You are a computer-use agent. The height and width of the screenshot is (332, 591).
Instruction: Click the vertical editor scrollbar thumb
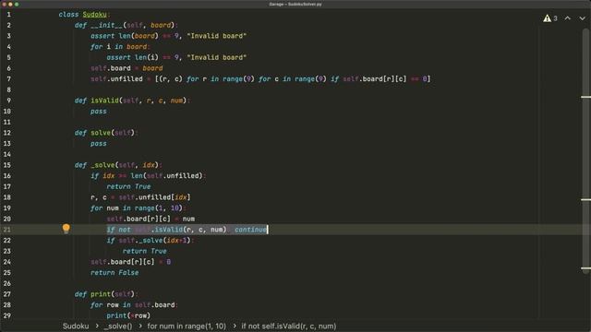585,150
